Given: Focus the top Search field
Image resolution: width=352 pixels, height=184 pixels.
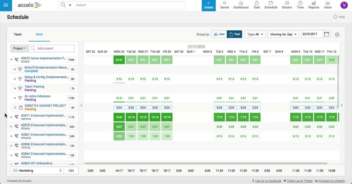Looking at the screenshot, I should pos(129,5).
